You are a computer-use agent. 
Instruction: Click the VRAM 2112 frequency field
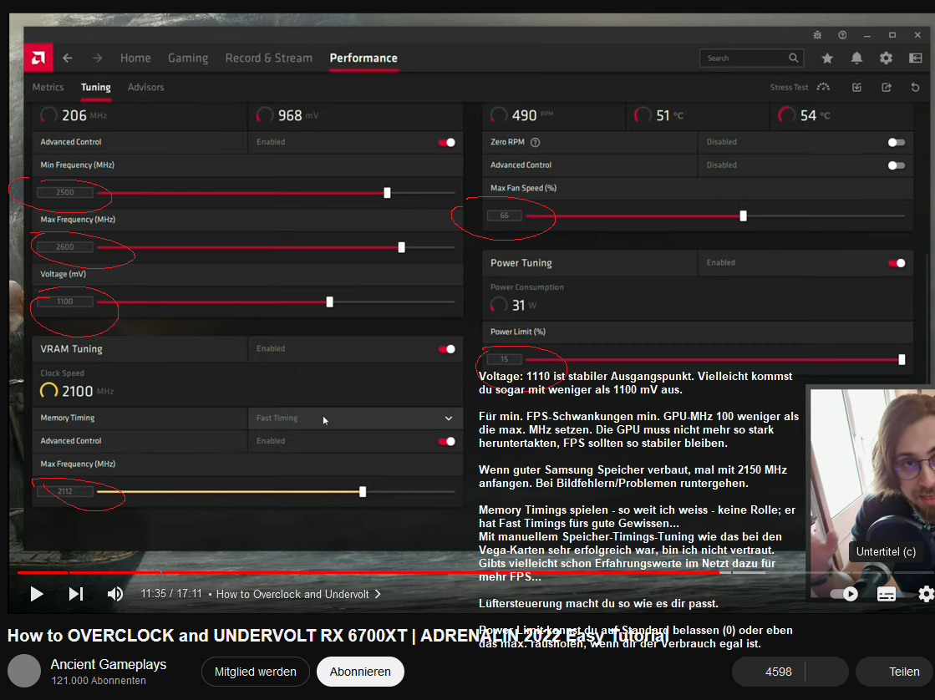click(x=65, y=491)
